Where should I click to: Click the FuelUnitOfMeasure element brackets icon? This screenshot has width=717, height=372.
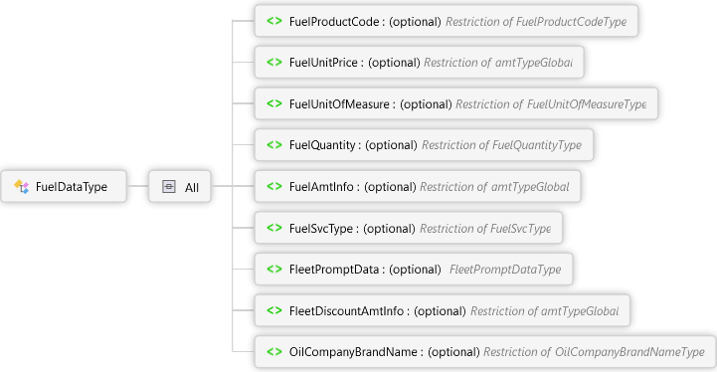pos(274,103)
